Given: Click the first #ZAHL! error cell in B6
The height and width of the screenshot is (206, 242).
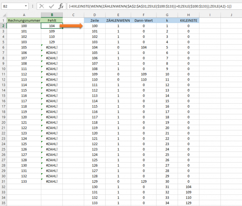Looking at the screenshot, I should tap(52, 47).
